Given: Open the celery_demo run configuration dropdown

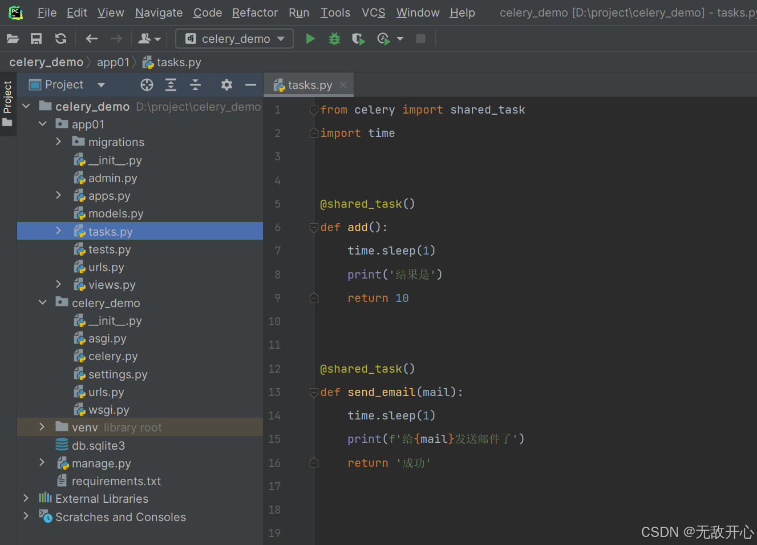Looking at the screenshot, I should (234, 39).
